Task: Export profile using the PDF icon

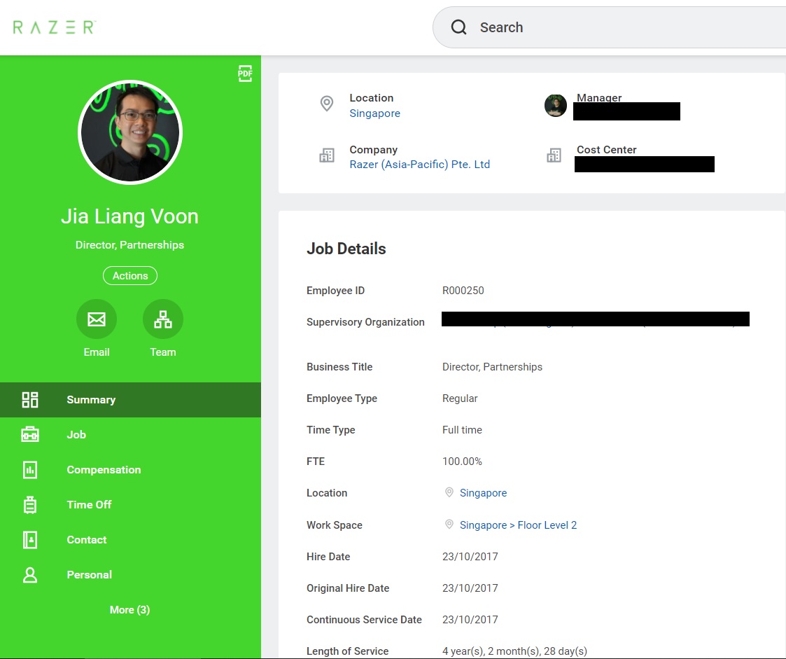Action: tap(245, 74)
